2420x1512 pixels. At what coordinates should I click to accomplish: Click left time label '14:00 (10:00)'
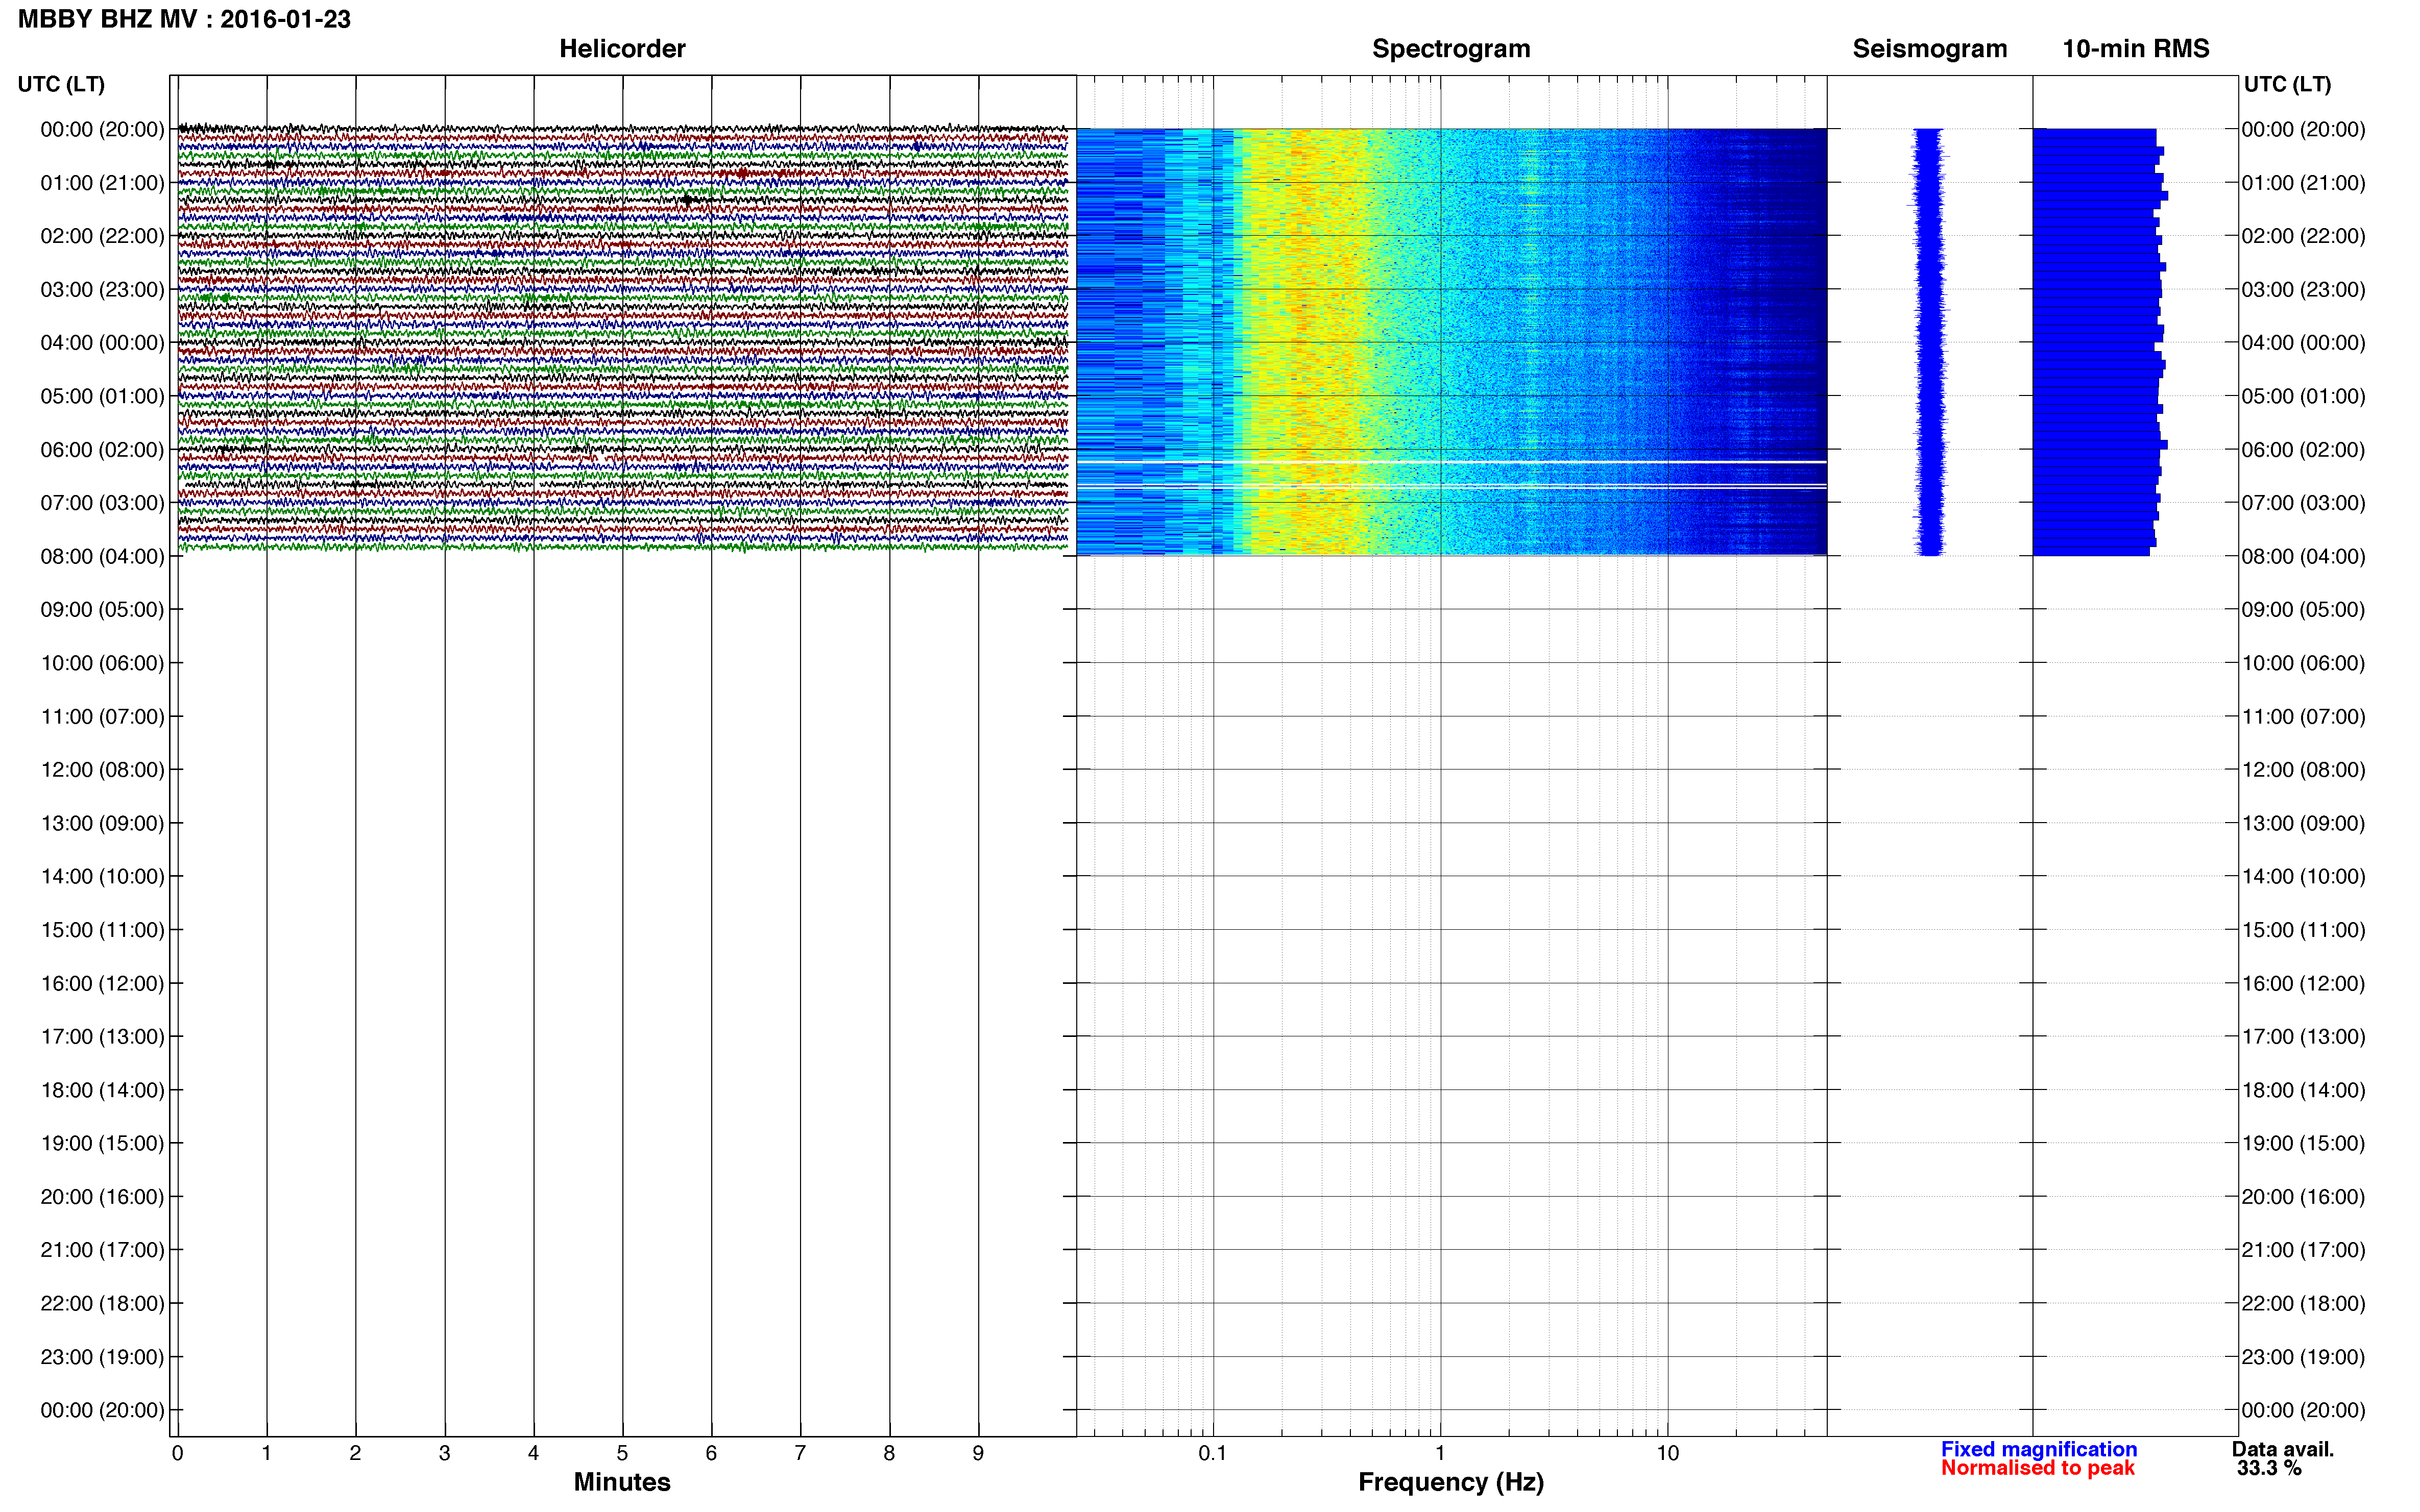(102, 876)
